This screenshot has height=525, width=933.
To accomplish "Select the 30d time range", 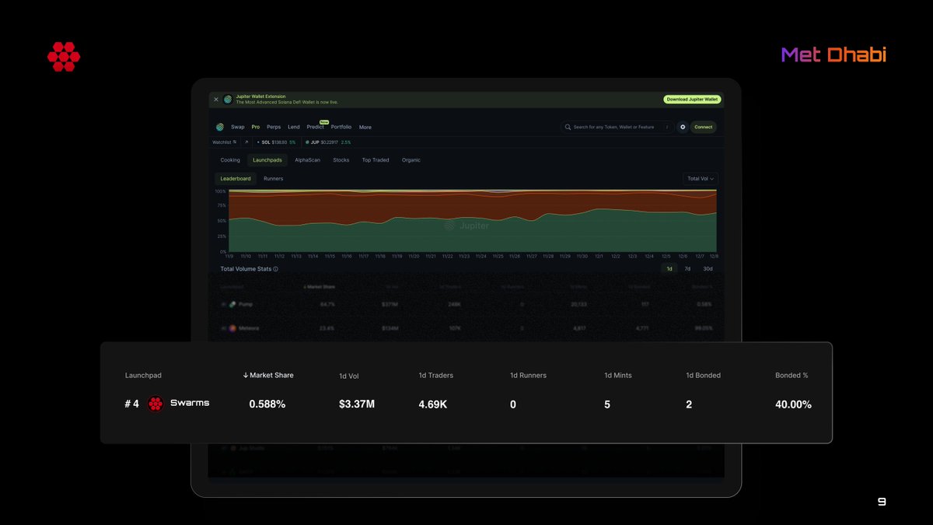I will 708,269.
